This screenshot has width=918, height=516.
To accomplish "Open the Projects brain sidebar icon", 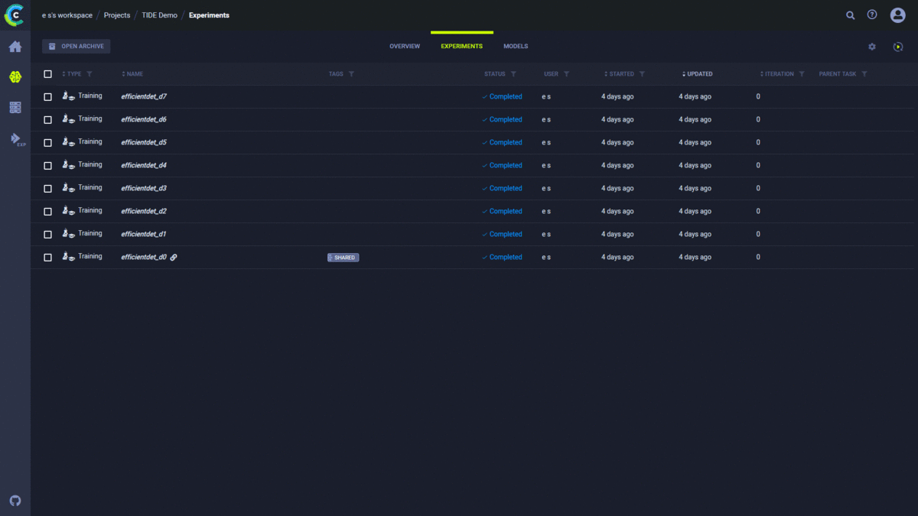I will pyautogui.click(x=15, y=77).
